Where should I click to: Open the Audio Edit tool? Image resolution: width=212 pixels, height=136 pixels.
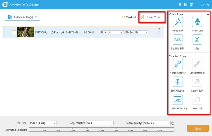(x=197, y=22)
